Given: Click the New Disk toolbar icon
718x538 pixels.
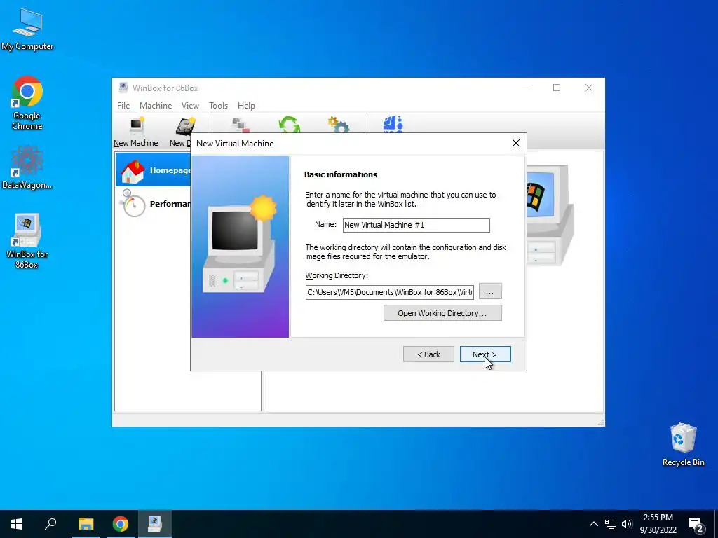Looking at the screenshot, I should (184, 127).
